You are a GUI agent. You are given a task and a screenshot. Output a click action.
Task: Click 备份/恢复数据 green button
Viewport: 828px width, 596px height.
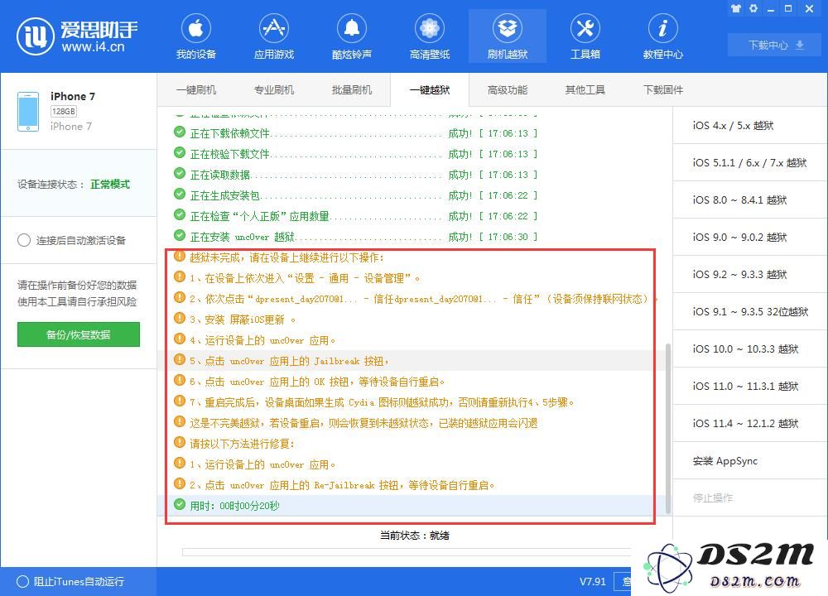pos(78,334)
